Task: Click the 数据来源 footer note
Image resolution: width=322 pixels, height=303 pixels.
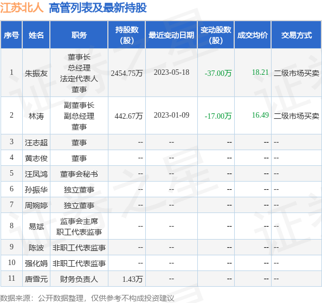Action: [x=87, y=298]
